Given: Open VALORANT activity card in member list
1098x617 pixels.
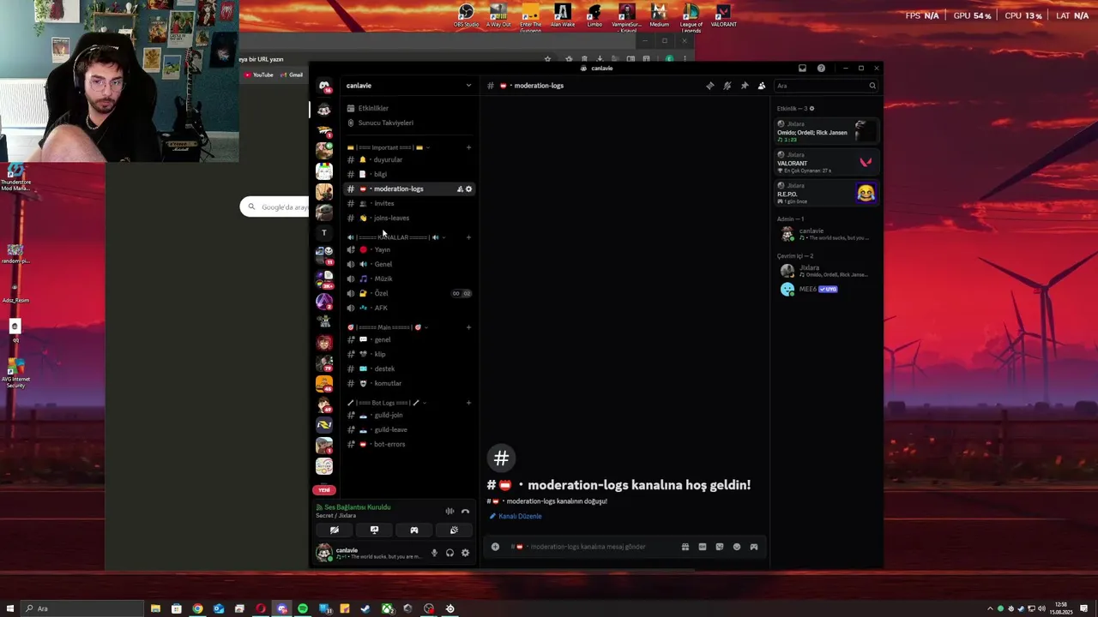Looking at the screenshot, I should coord(826,161).
